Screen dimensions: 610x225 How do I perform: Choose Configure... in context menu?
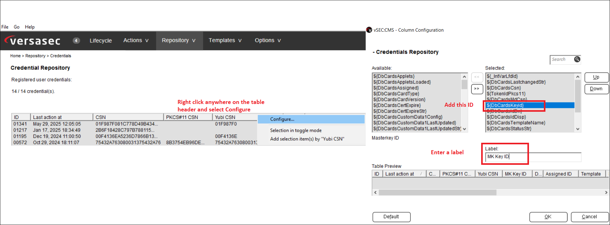coord(311,119)
